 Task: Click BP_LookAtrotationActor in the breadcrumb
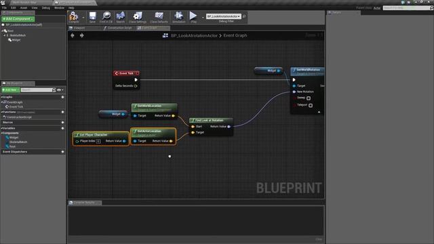coord(194,35)
